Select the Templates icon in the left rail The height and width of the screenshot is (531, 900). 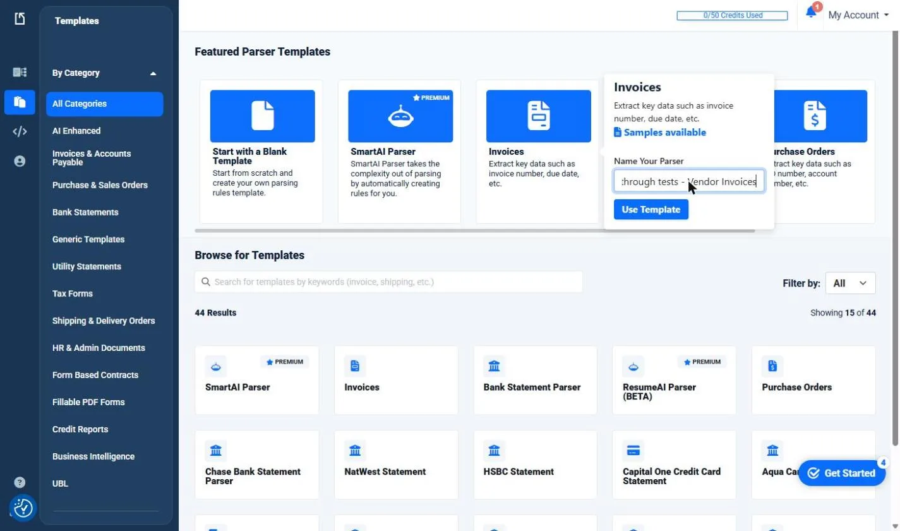coord(20,102)
